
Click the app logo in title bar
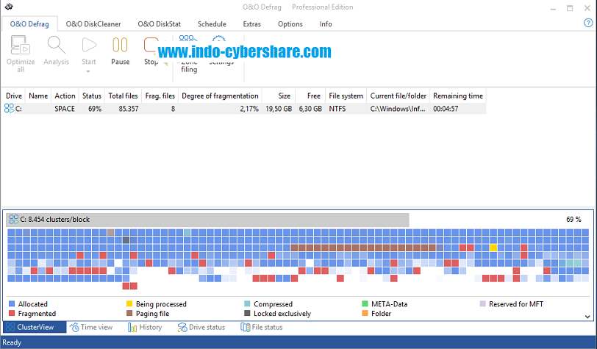click(9, 7)
